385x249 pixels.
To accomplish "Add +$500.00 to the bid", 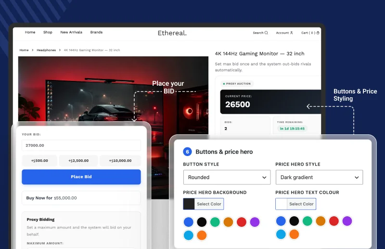I will tap(39, 160).
